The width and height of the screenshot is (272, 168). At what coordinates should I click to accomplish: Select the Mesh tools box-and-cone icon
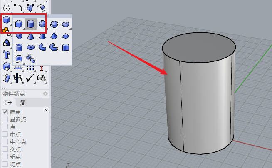(42, 78)
